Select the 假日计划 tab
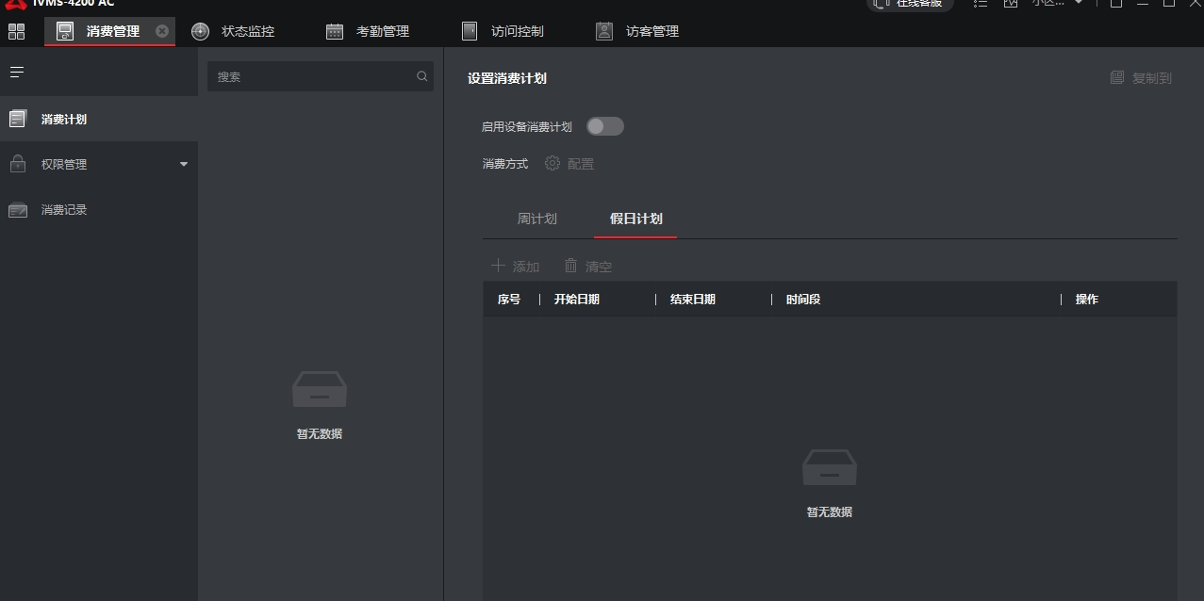Screen dimensions: 1204x601 (635, 219)
